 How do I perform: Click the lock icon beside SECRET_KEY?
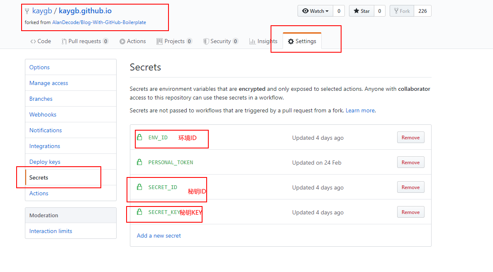click(x=139, y=212)
